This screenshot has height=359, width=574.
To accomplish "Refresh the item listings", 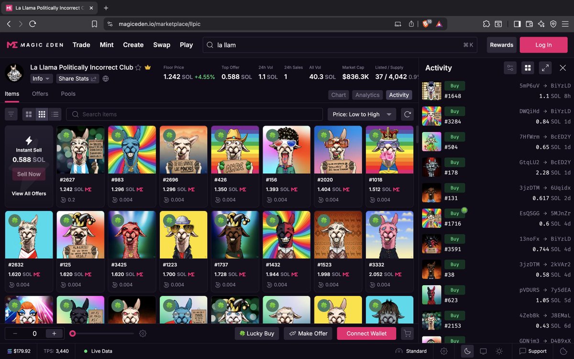I will (x=408, y=114).
